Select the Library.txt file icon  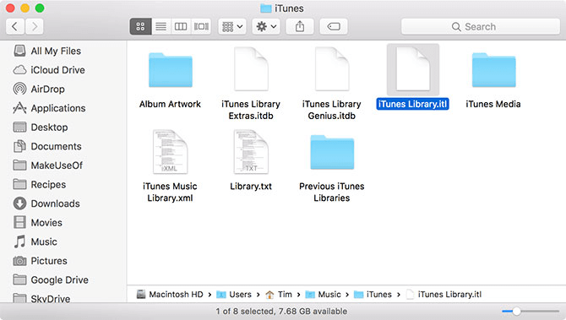(251, 151)
